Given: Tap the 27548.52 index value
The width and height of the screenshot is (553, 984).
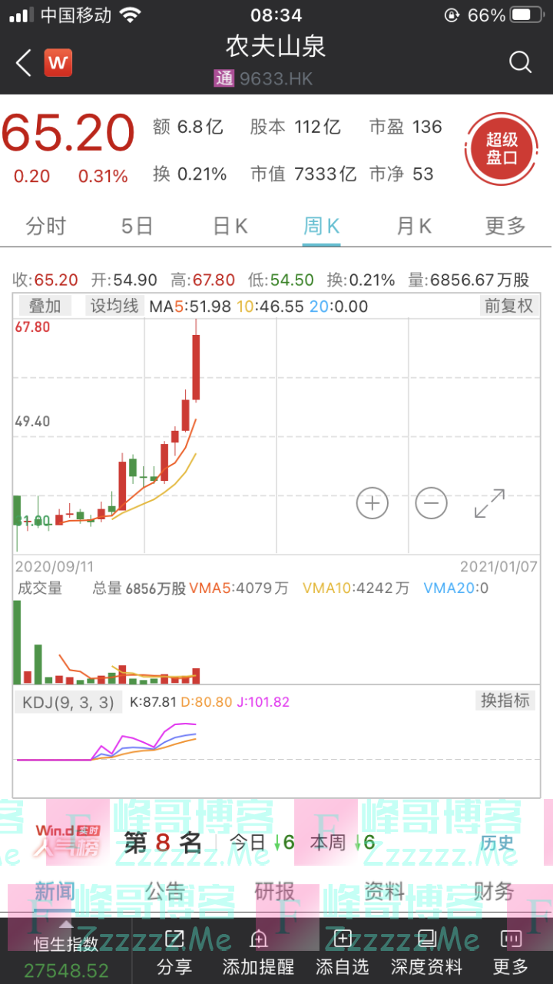Looking at the screenshot, I should [66, 970].
